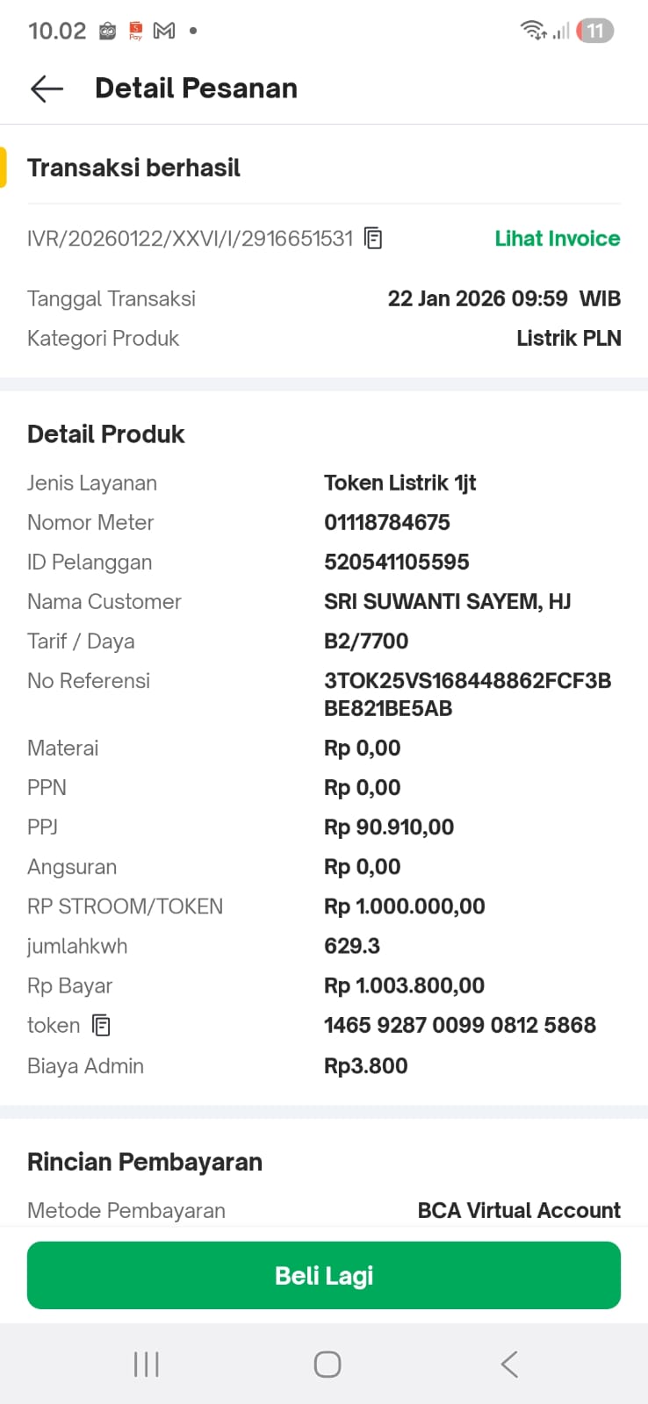Copy the invoice number IVR/20260122
648x1404 pixels.
pos(373,239)
